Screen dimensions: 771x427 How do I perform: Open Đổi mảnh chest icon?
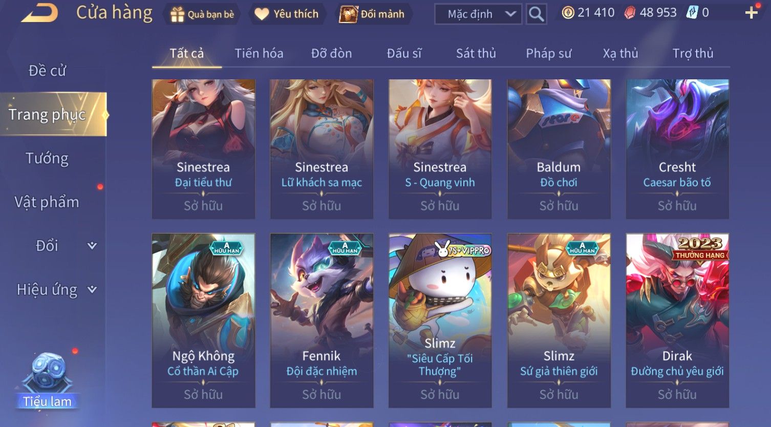[x=348, y=14]
